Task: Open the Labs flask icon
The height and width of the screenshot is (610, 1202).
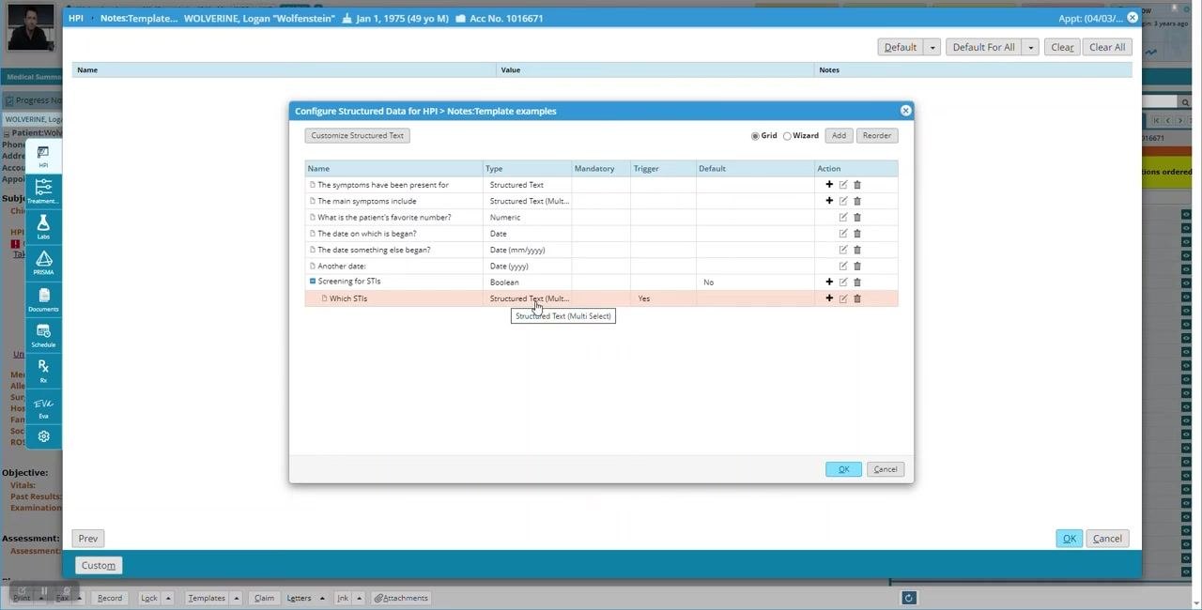Action: (x=43, y=227)
